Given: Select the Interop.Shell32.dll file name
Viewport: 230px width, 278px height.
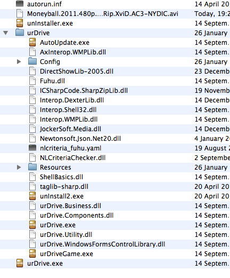Looking at the screenshot, I should coord(68,110).
